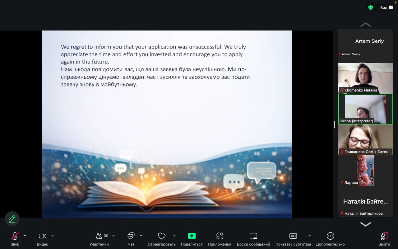Open Whiteboards from the toolbar

(253, 236)
